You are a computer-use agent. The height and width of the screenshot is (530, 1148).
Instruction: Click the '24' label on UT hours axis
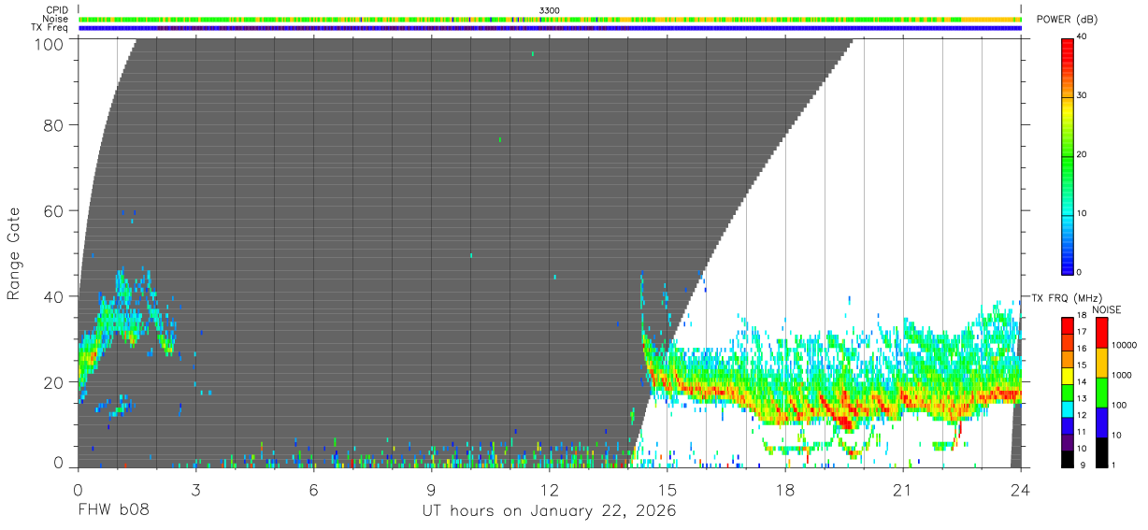1021,490
